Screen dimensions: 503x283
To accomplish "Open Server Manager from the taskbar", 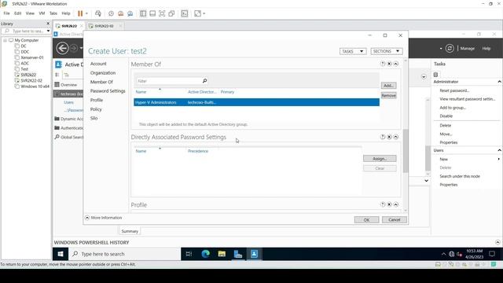I will (237, 254).
